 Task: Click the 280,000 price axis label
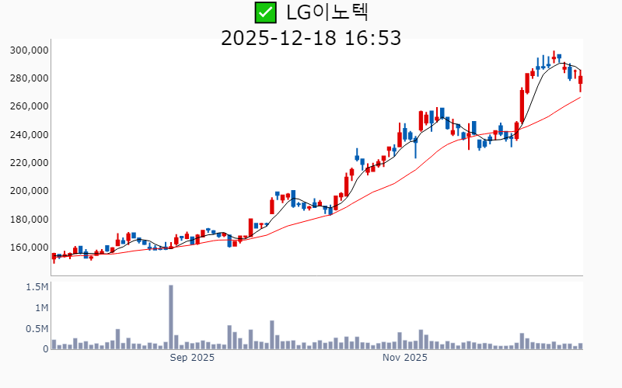30,78
